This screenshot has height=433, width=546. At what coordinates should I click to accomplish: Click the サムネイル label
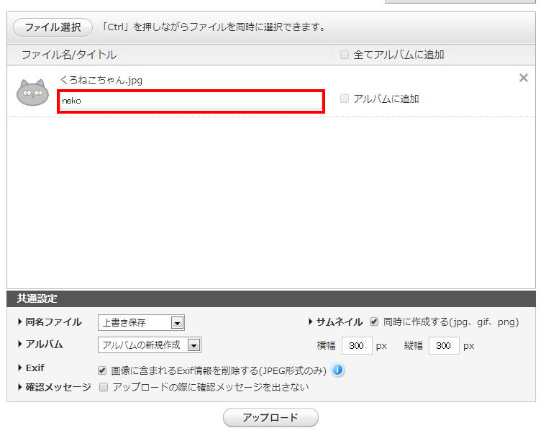coord(339,322)
